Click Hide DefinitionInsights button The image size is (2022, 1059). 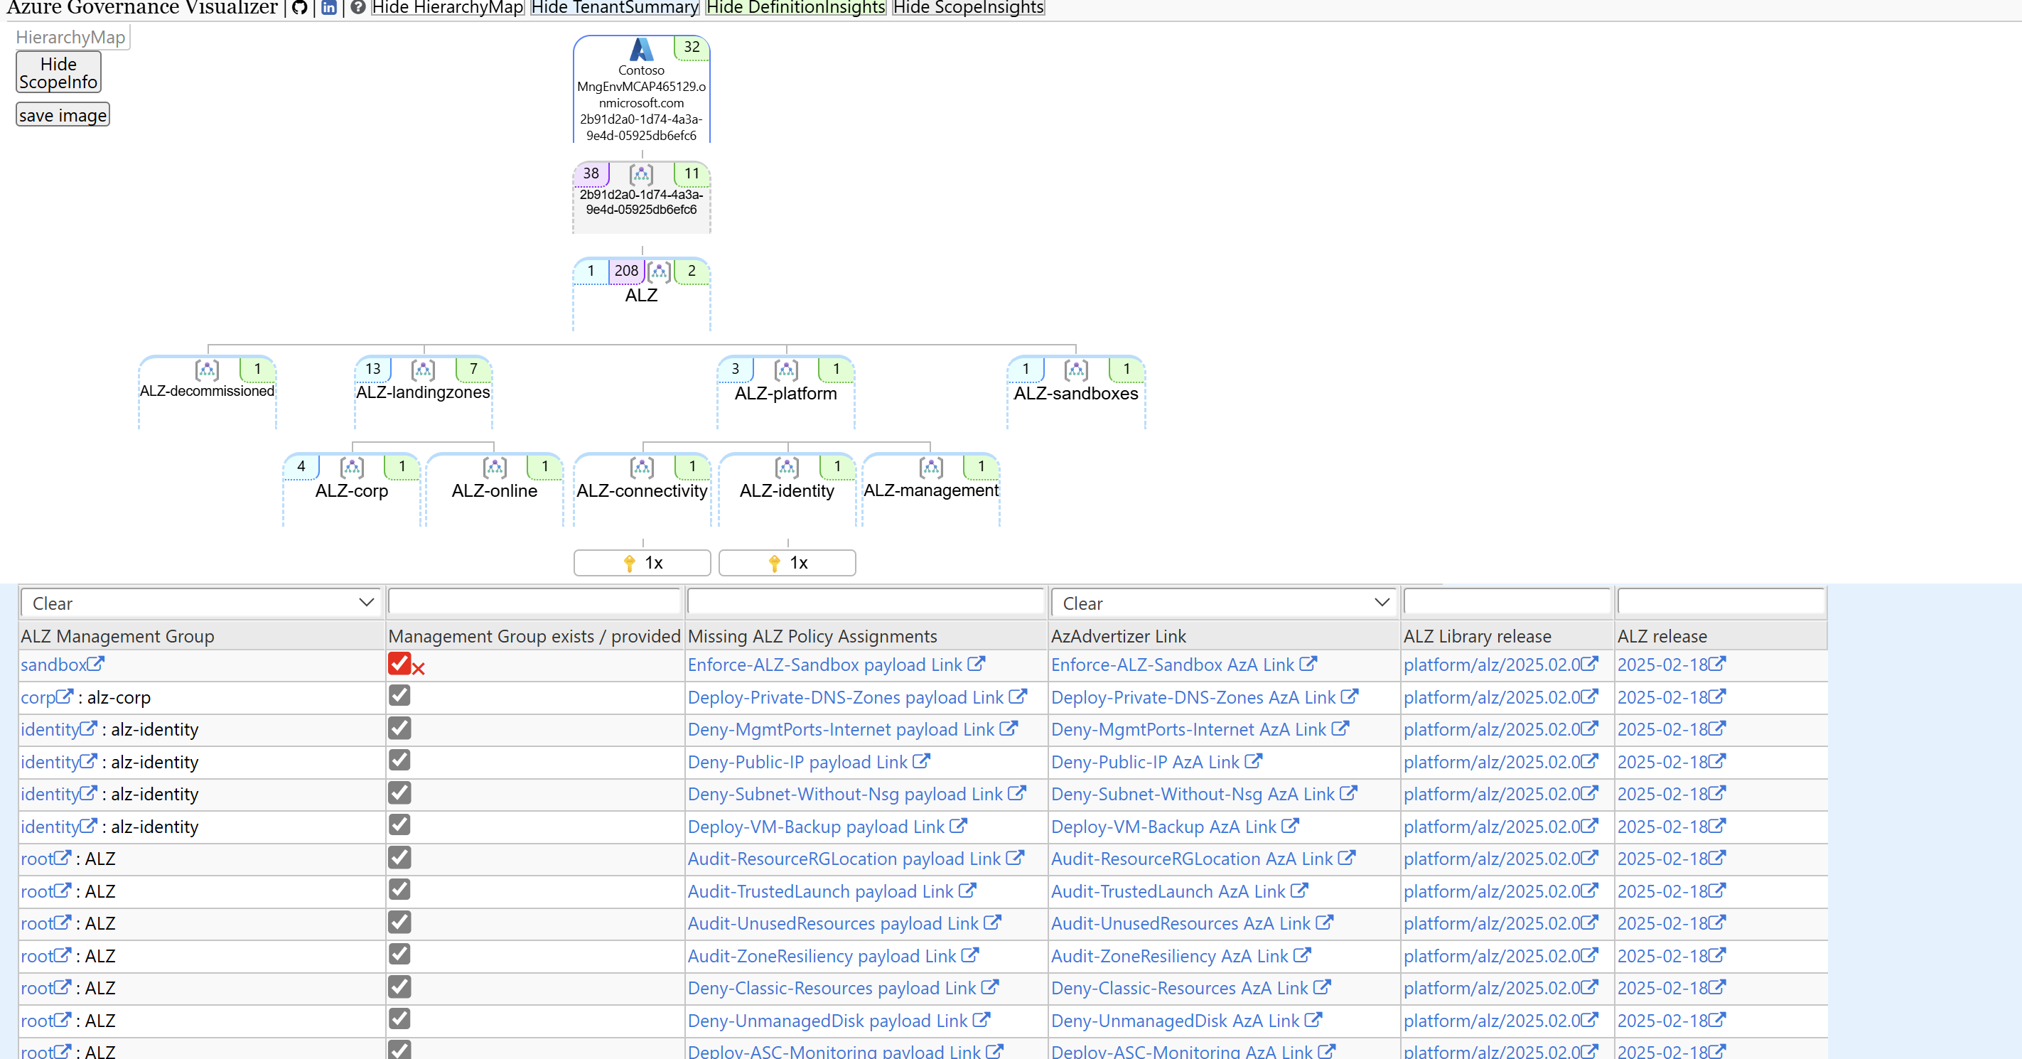tap(796, 8)
